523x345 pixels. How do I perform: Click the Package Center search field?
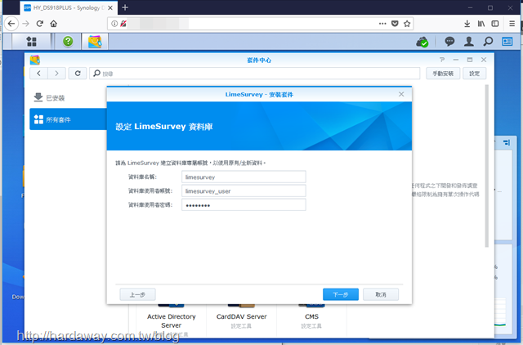click(x=254, y=74)
